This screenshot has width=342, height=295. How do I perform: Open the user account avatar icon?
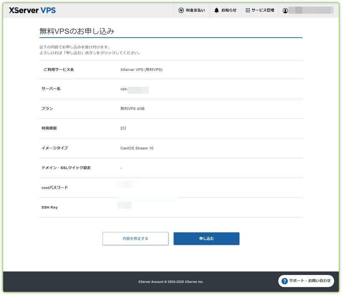click(285, 10)
